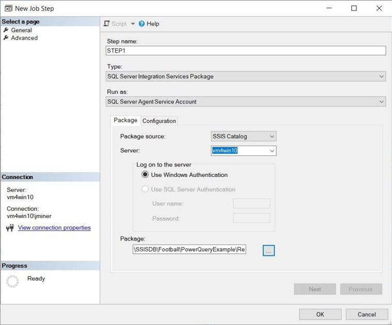Select Use Windows Authentication radio button

pyautogui.click(x=145, y=175)
